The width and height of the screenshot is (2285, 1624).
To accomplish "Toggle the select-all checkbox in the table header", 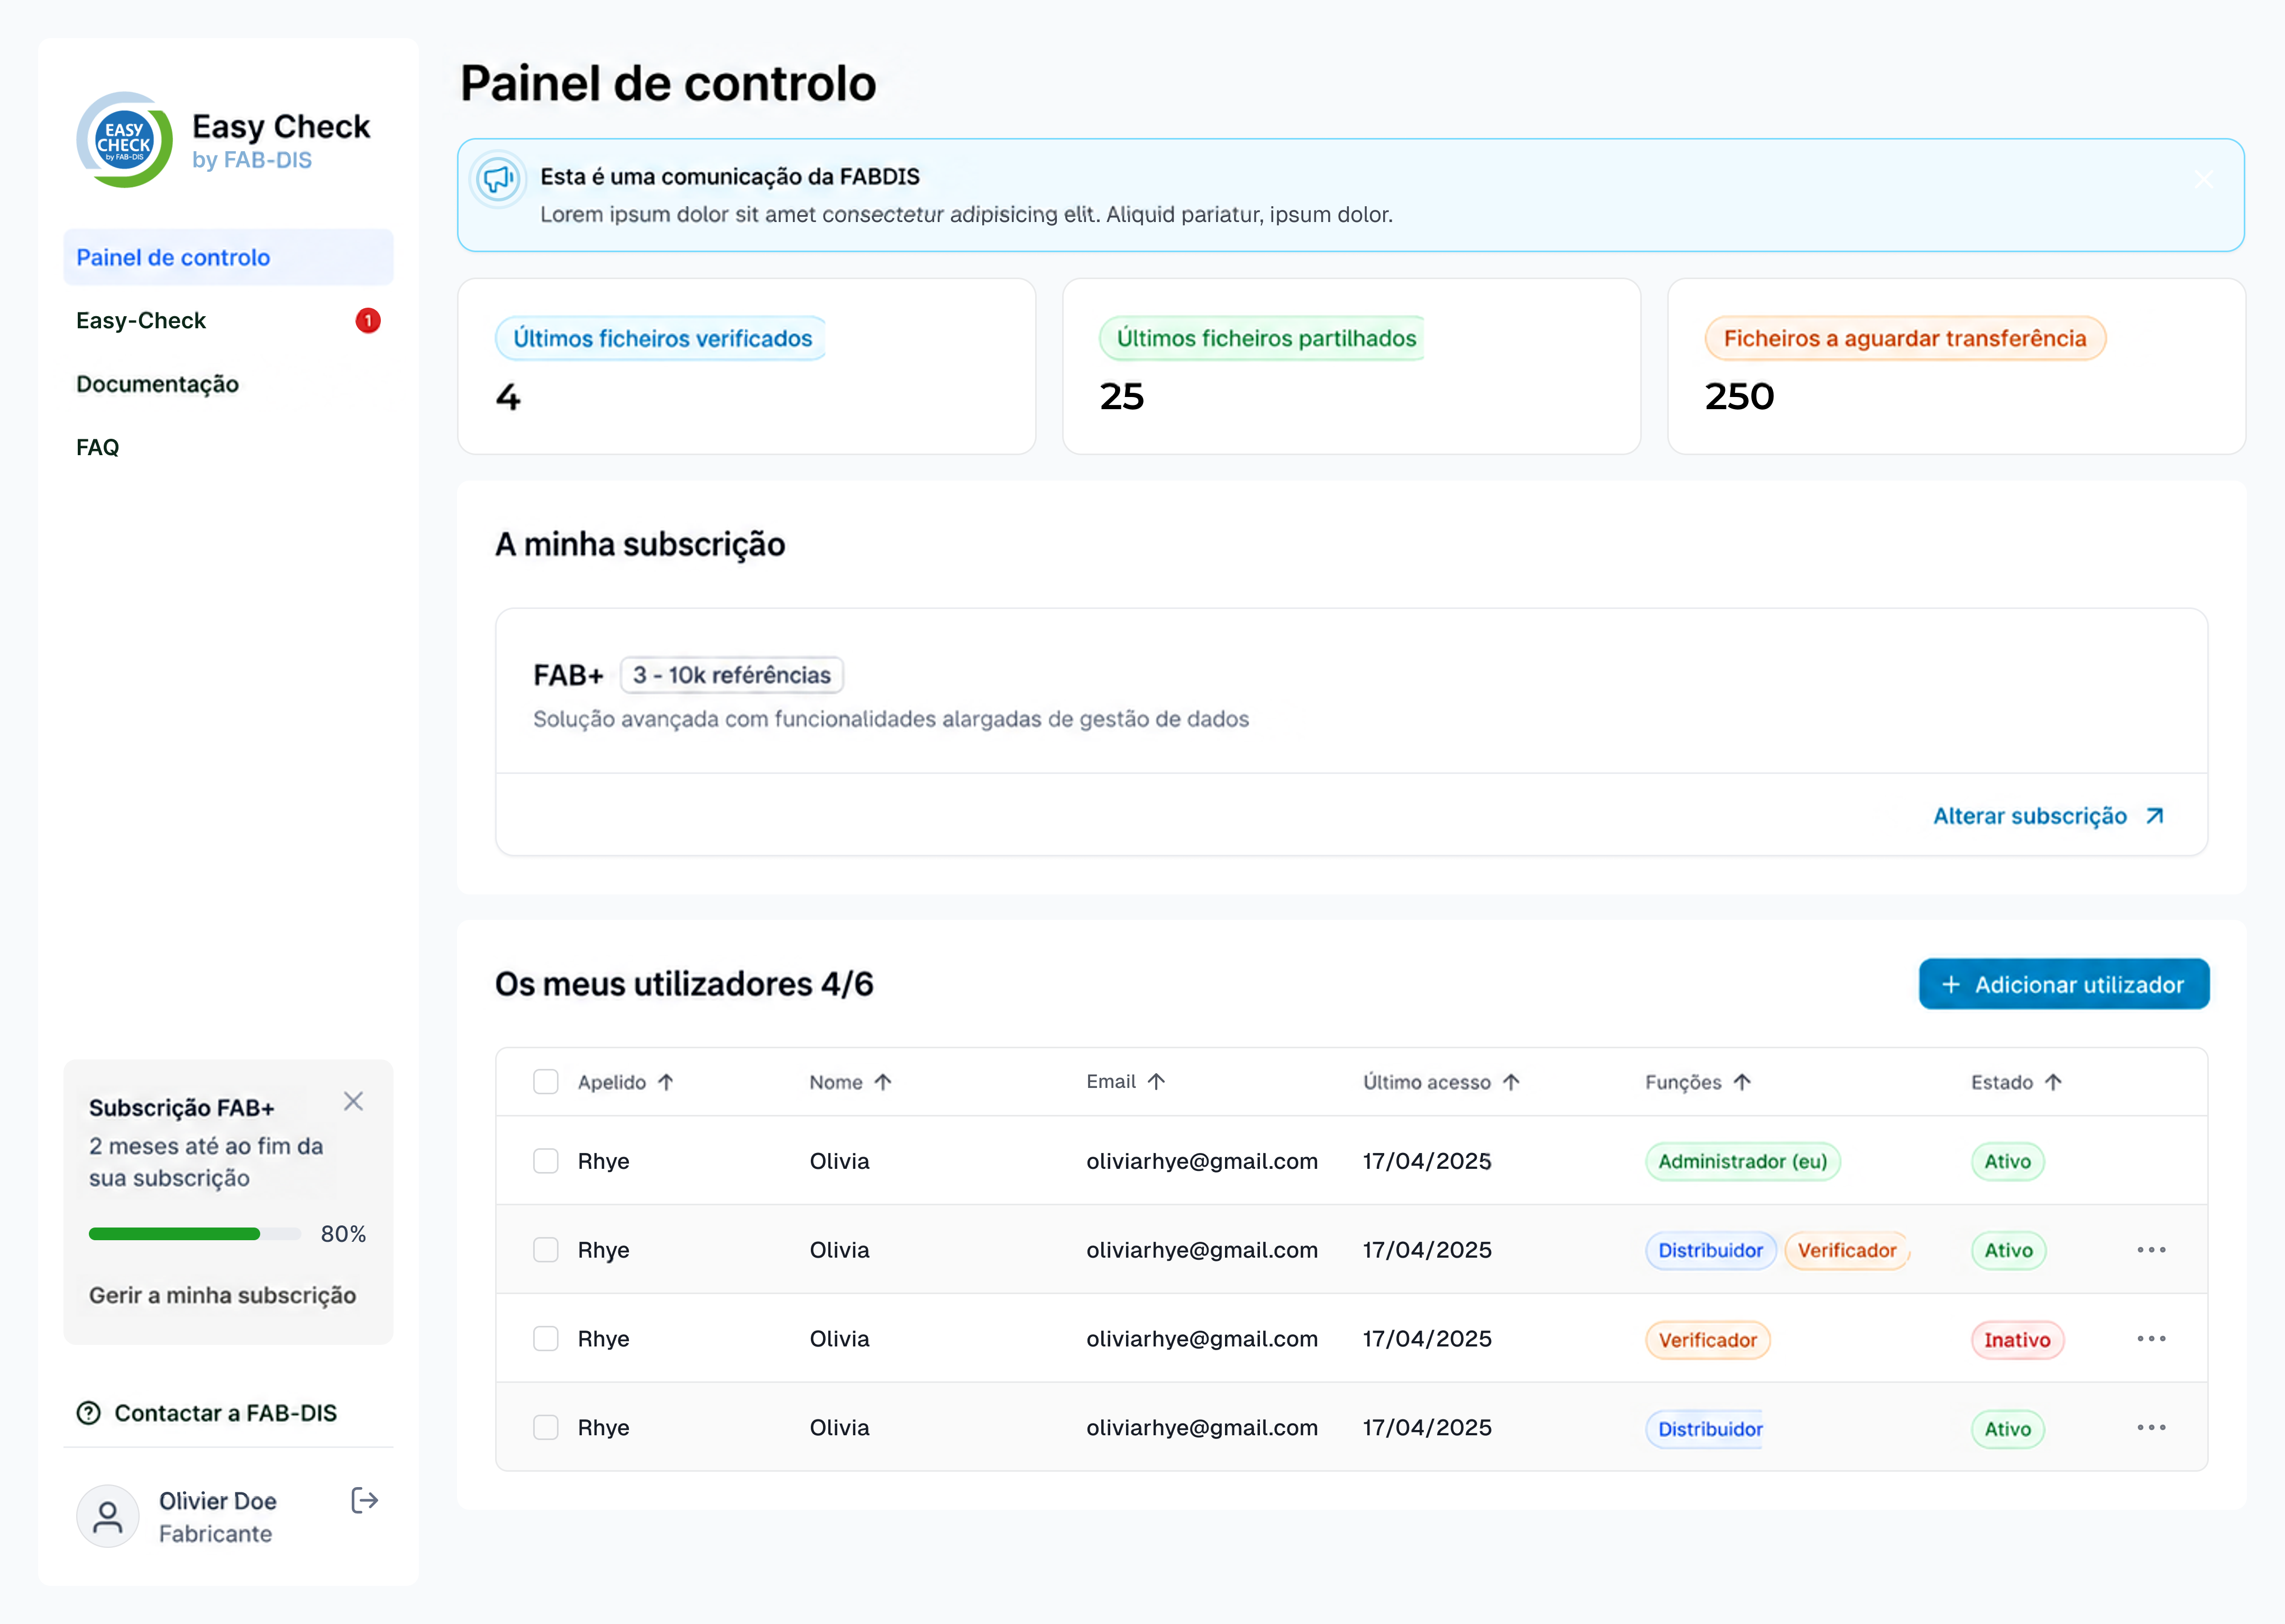I will pyautogui.click(x=545, y=1082).
